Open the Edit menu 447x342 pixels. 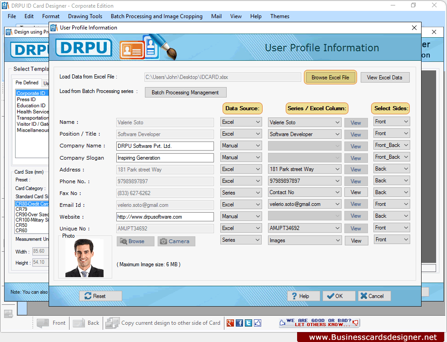29,16
